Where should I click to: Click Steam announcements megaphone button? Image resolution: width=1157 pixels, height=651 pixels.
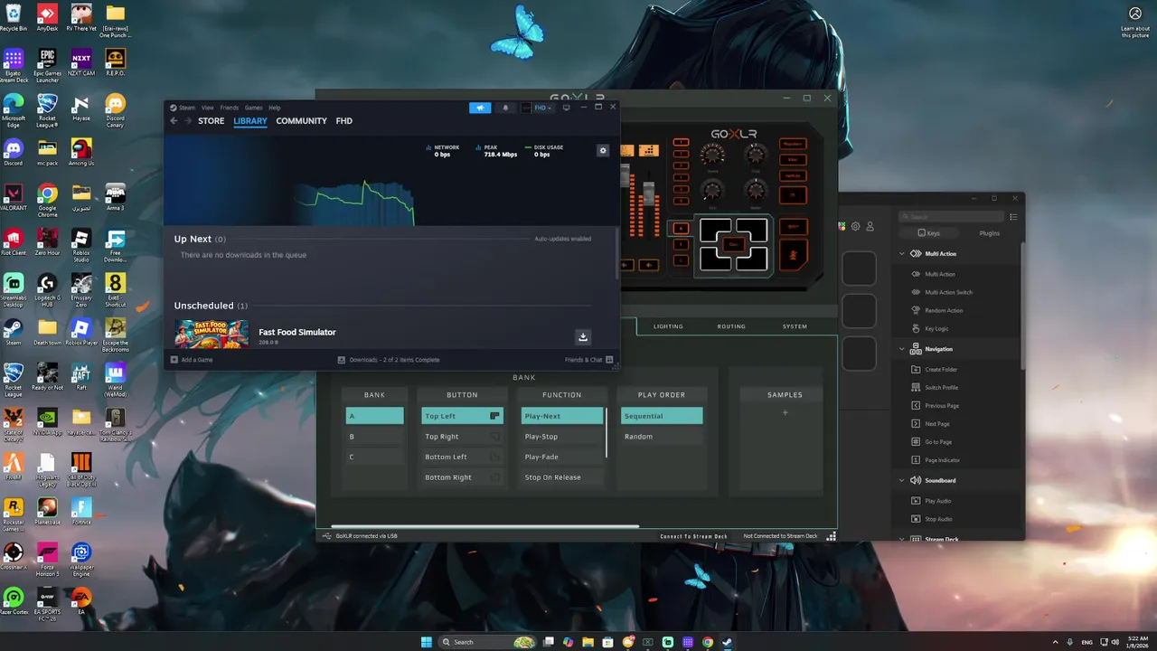(x=480, y=108)
